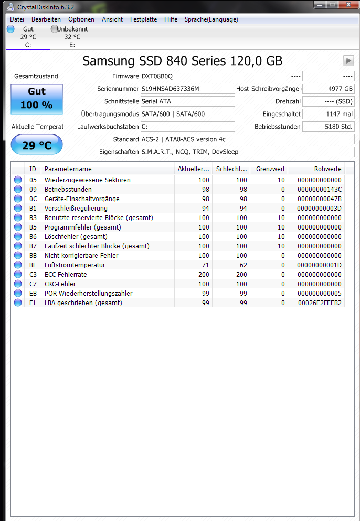Click the Aktueller column header
The image size is (360, 521).
click(x=193, y=169)
